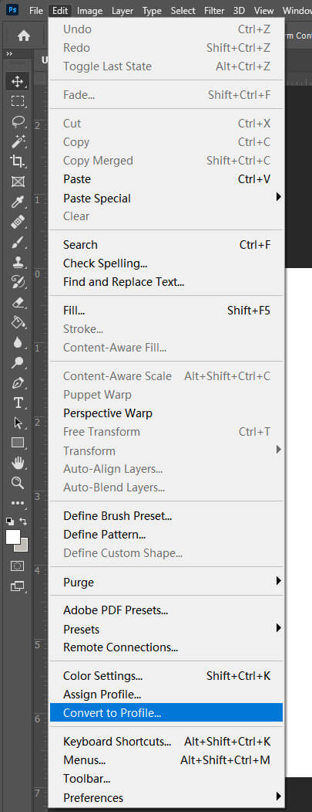This screenshot has width=312, height=812.
Task: Select the Zoom tool
Action: click(x=18, y=483)
